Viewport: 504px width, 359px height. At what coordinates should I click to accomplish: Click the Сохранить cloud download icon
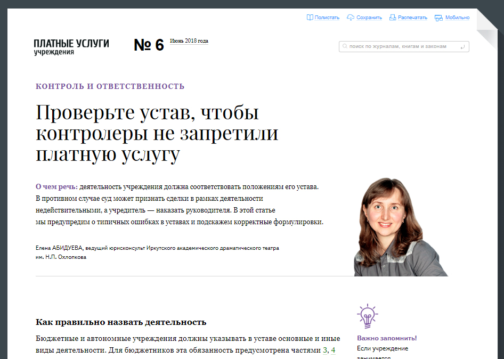[351, 18]
